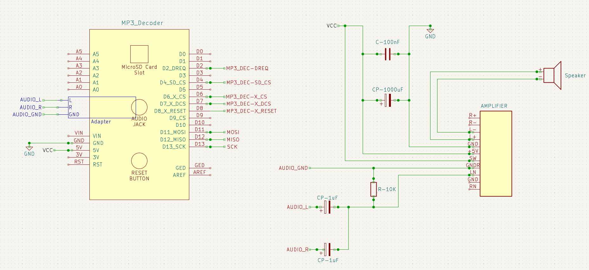The width and height of the screenshot is (589, 270).
Task: Select the D7_X_DCS pin name
Action: point(173,104)
